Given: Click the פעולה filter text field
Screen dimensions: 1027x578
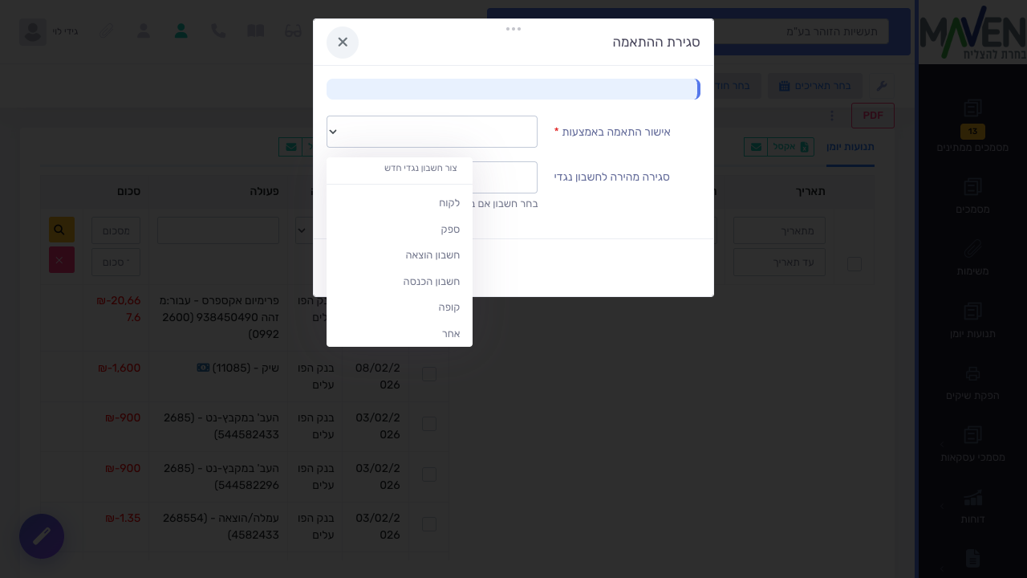Looking at the screenshot, I should (218, 230).
